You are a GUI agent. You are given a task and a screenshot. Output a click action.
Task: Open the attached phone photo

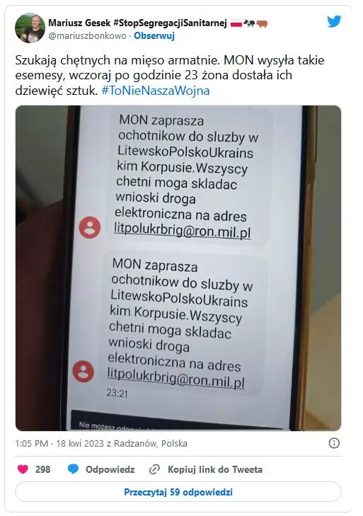tap(178, 268)
